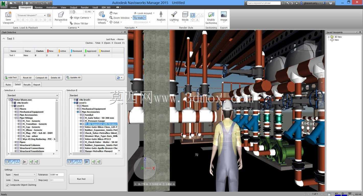This screenshot has width=363, height=196.
Task: Open Selection B Standard dropdown
Action: [95, 95]
